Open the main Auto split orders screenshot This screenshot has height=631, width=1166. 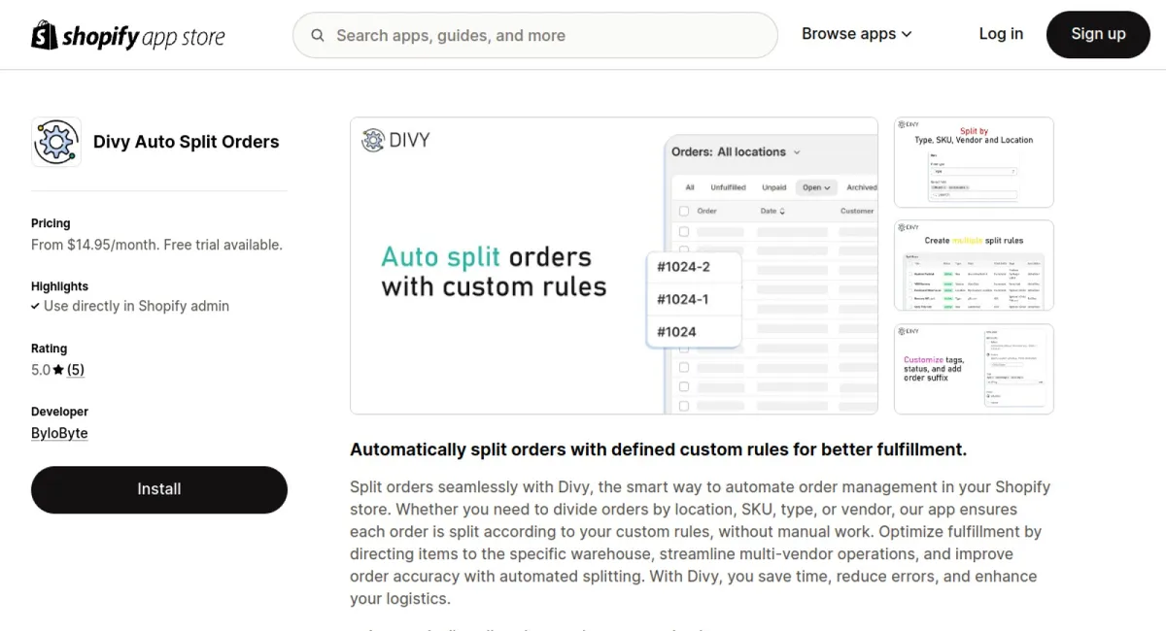click(x=614, y=266)
